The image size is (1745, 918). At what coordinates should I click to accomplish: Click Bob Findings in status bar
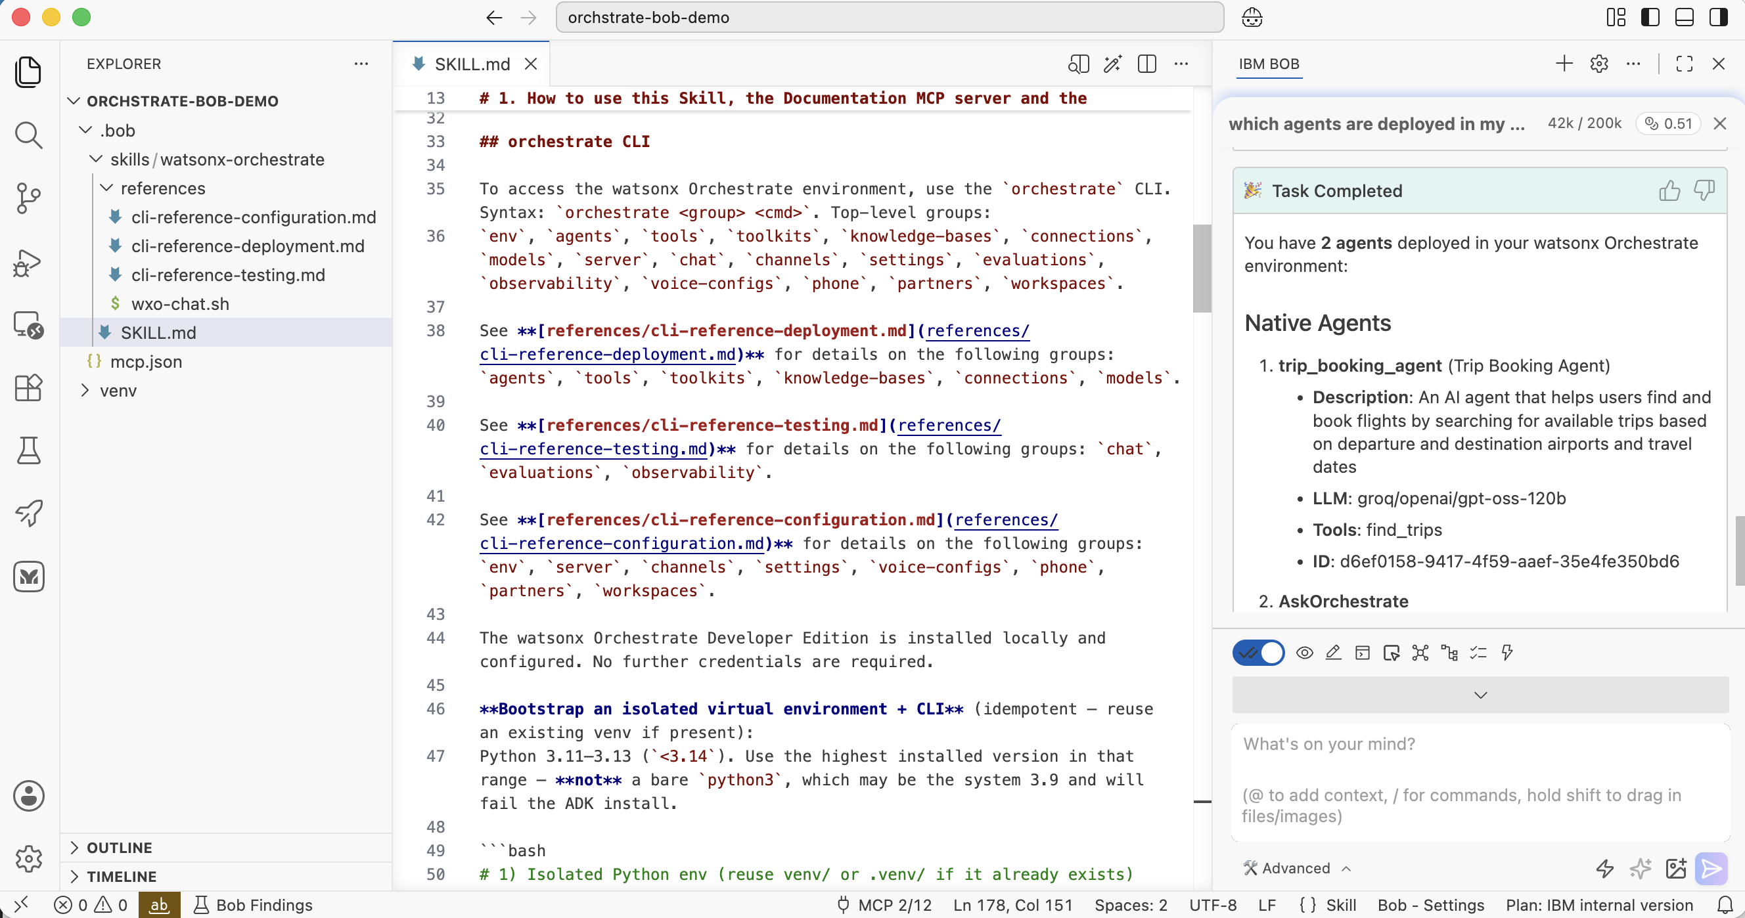point(253,904)
